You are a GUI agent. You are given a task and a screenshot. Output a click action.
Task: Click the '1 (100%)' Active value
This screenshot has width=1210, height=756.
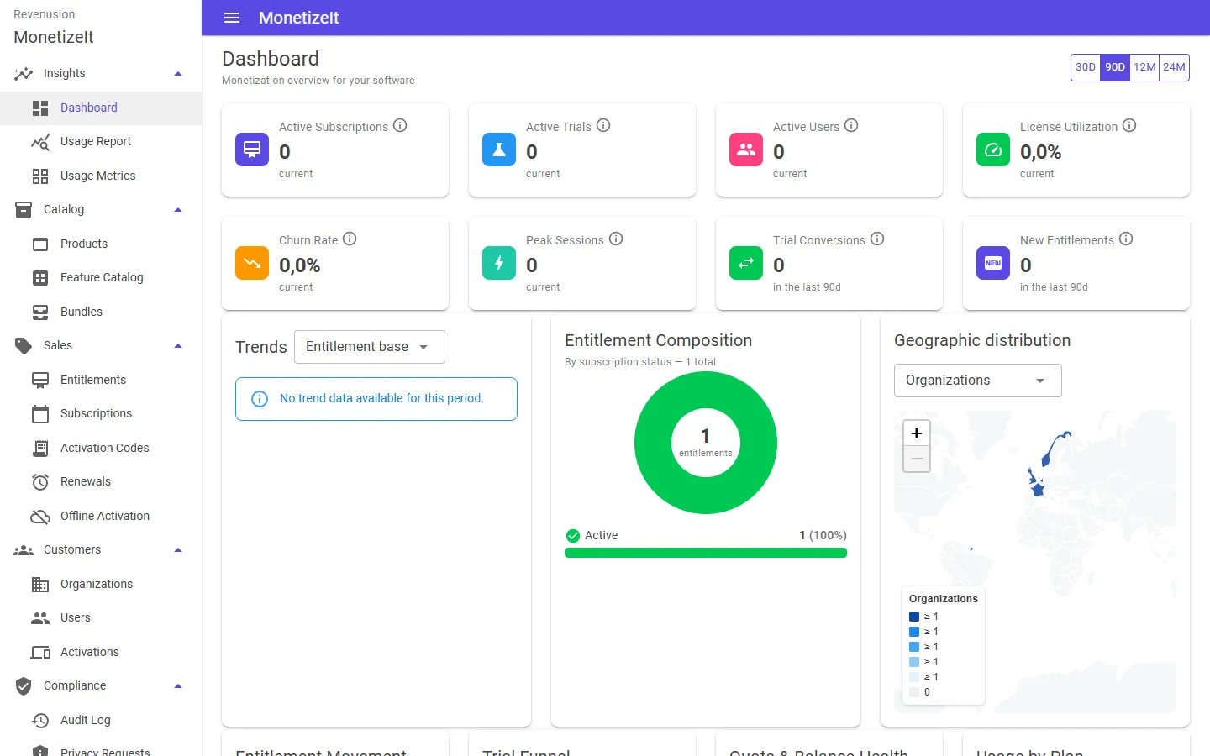coord(823,535)
